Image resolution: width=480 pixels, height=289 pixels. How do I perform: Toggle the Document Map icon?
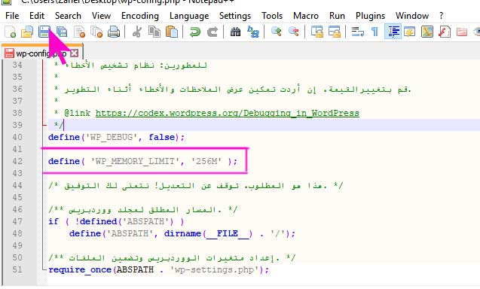[427, 32]
